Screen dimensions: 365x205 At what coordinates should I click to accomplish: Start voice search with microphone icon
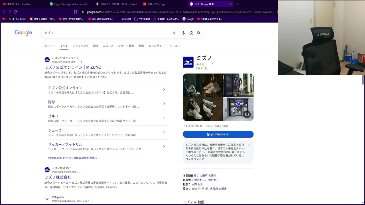[184, 33]
